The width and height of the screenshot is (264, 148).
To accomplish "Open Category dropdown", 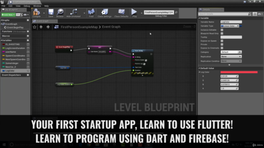I will coord(231,52).
